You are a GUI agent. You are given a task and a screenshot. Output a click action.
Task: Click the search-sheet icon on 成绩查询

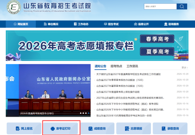90,129
